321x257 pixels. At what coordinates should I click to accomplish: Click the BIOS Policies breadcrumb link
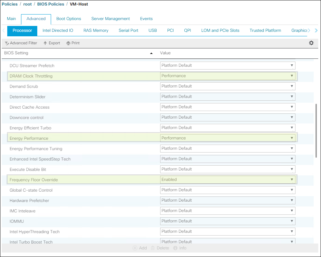click(51, 4)
